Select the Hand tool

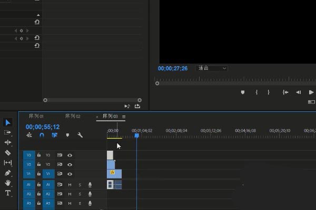(8, 183)
